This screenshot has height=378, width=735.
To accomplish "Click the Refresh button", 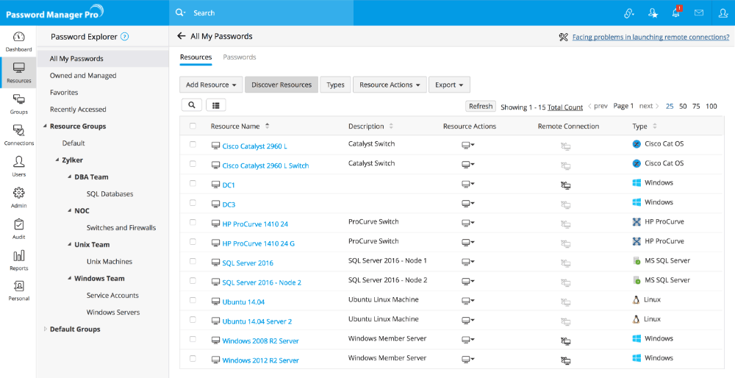I will tap(481, 106).
